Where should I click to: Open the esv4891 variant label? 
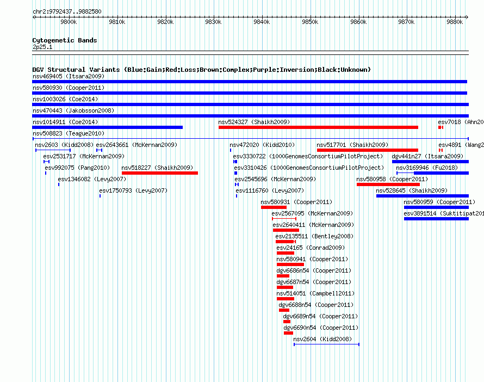pyautogui.click(x=461, y=145)
